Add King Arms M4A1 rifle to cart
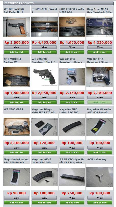This screenshot has width=116, height=207. coord(100,52)
